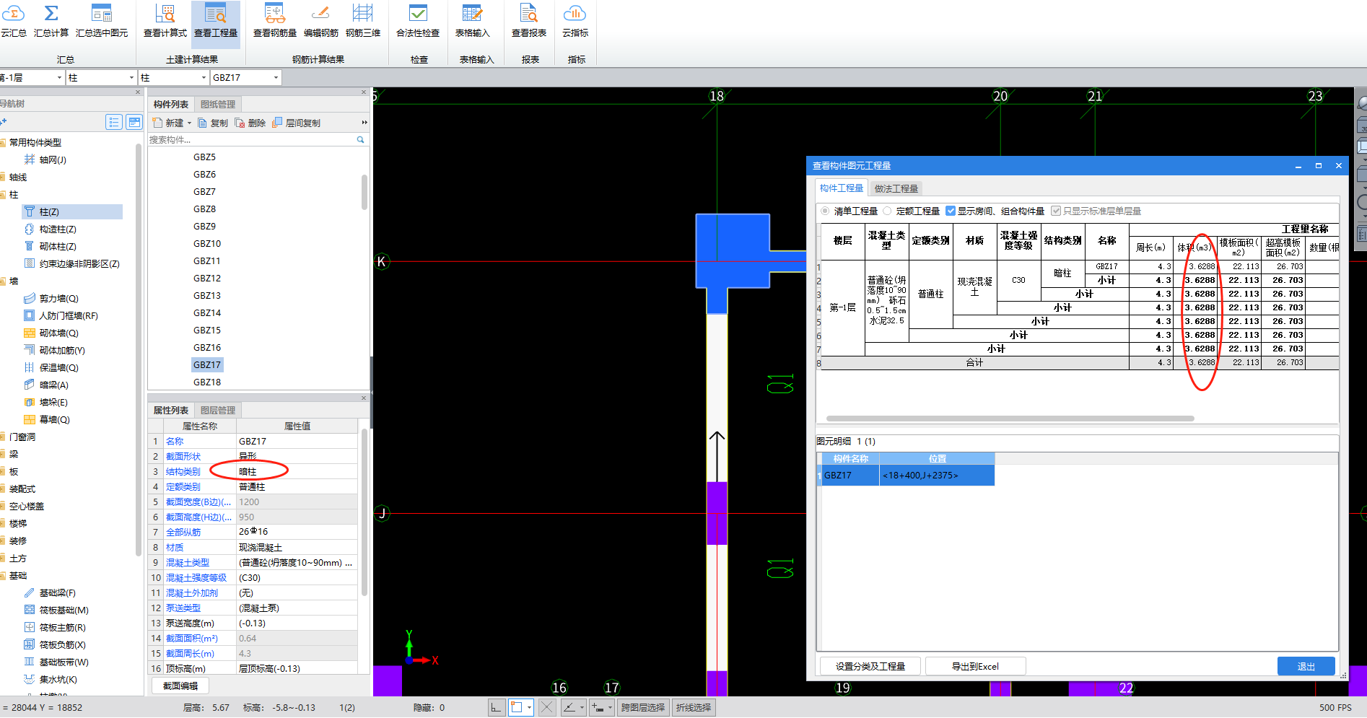Open 表格输入 table input tool
1367x718 pixels.
pos(473,20)
